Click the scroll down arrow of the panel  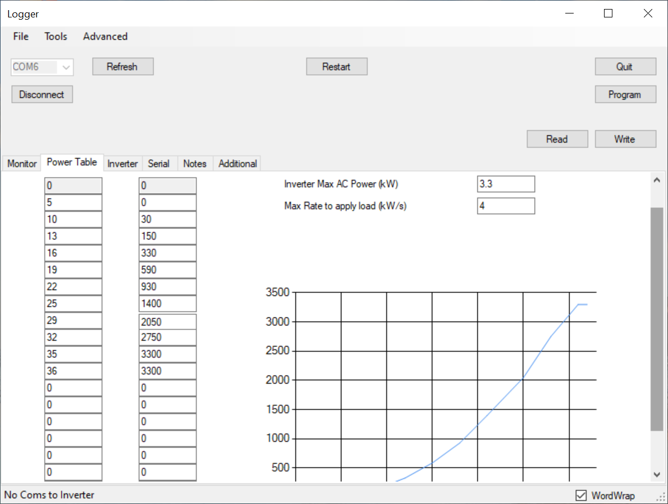click(x=657, y=475)
